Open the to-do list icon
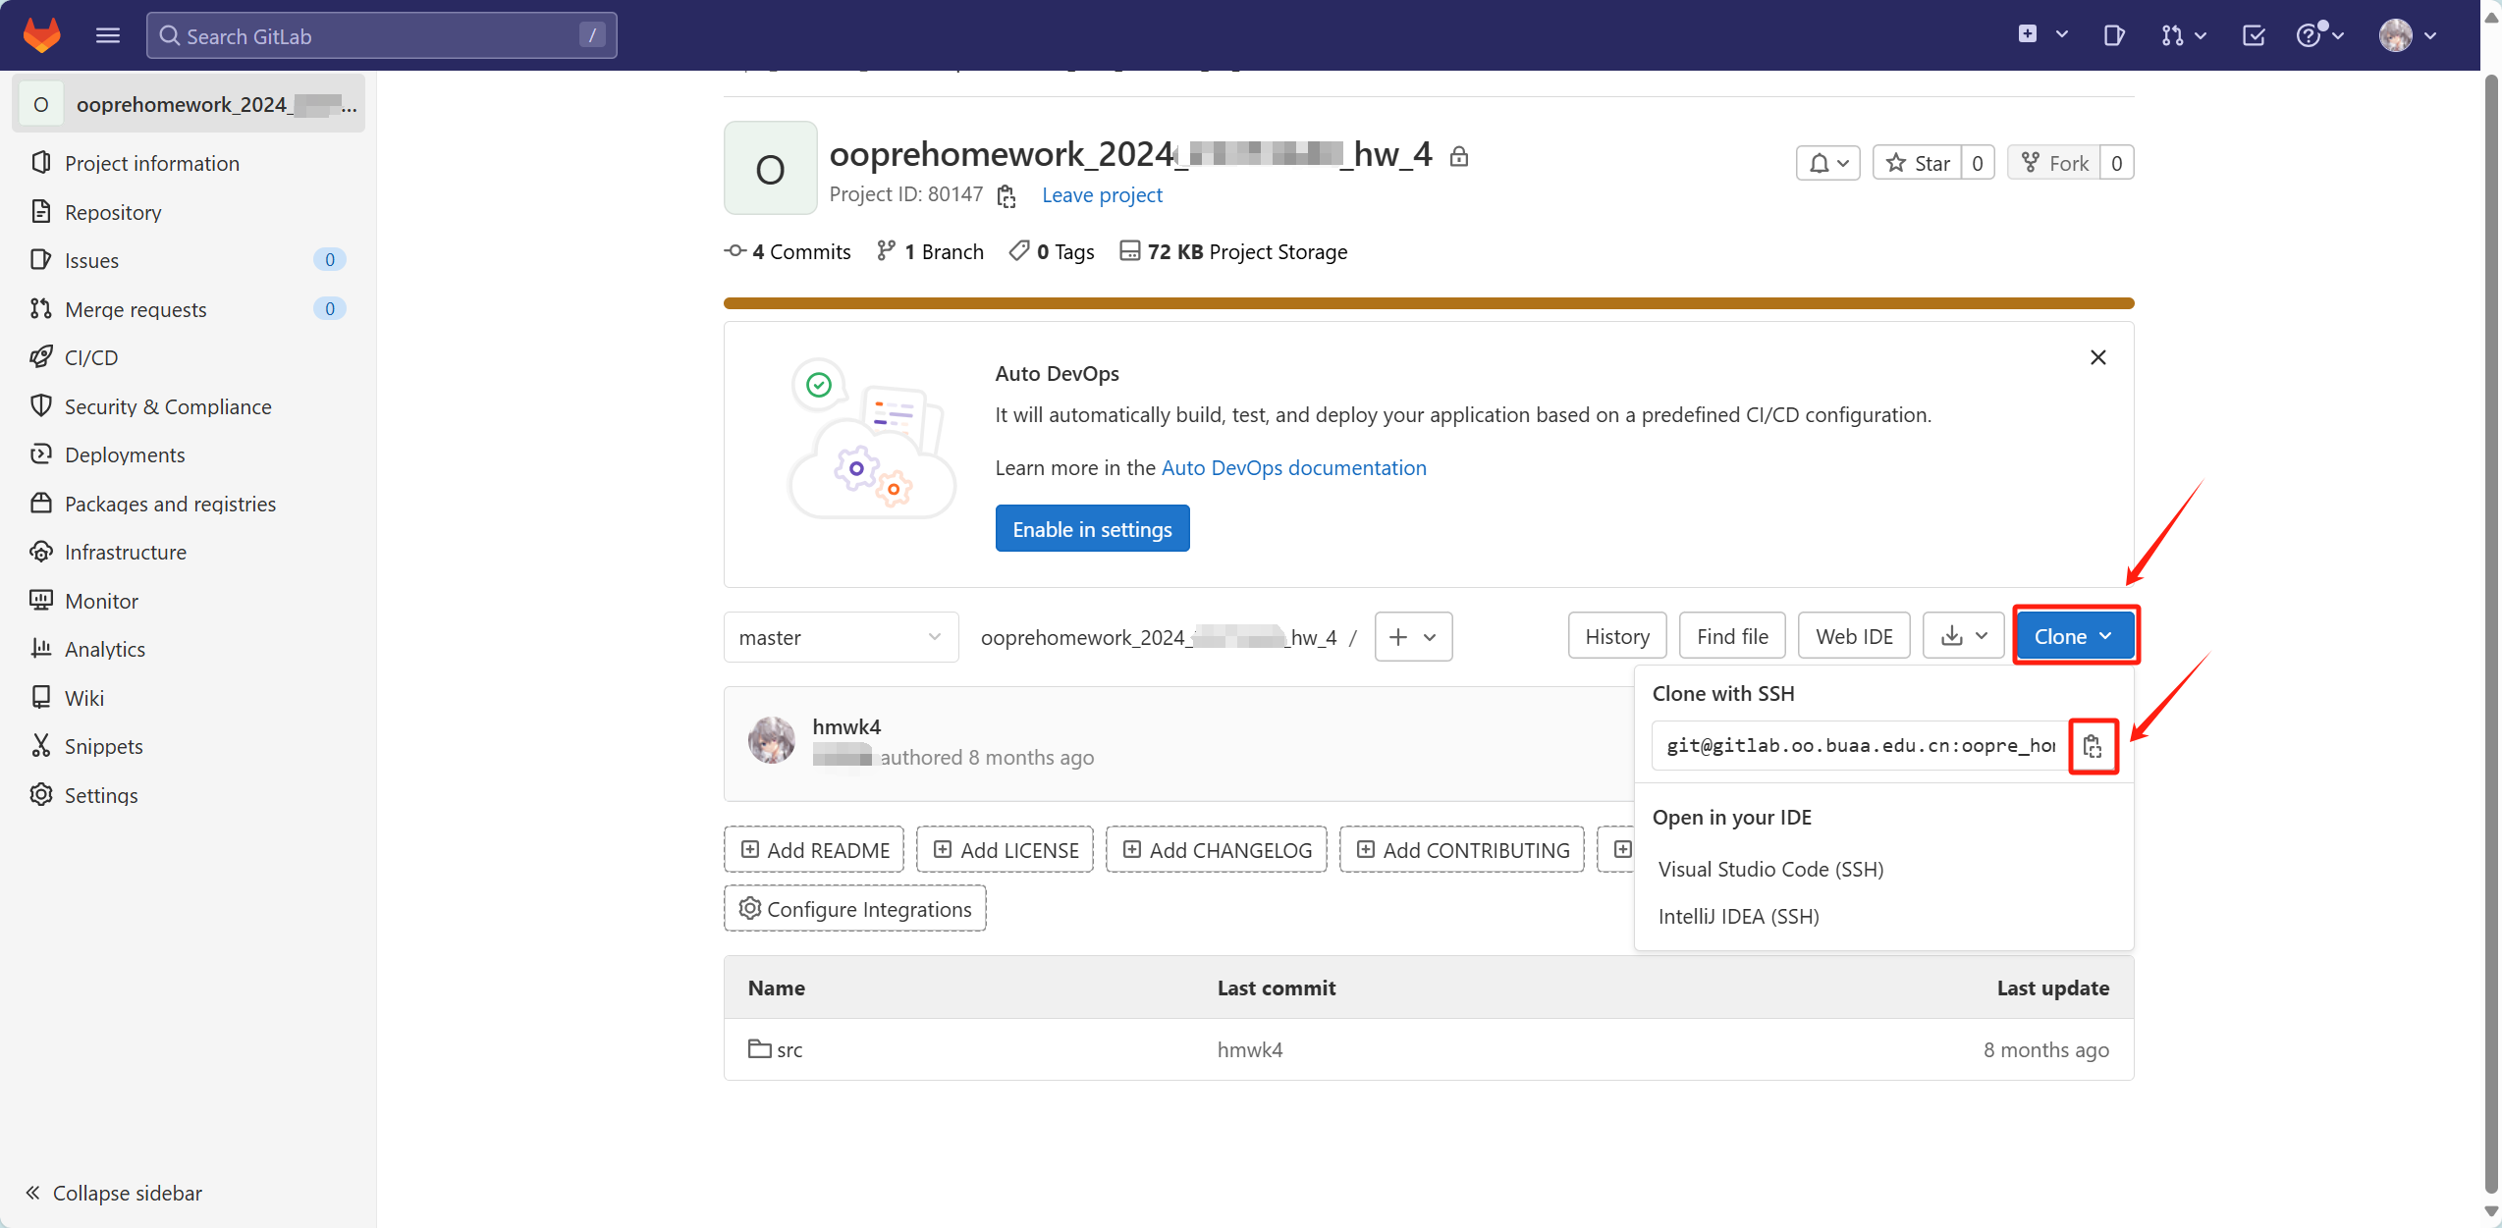Screen dimensions: 2502x1228 (x=2254, y=35)
